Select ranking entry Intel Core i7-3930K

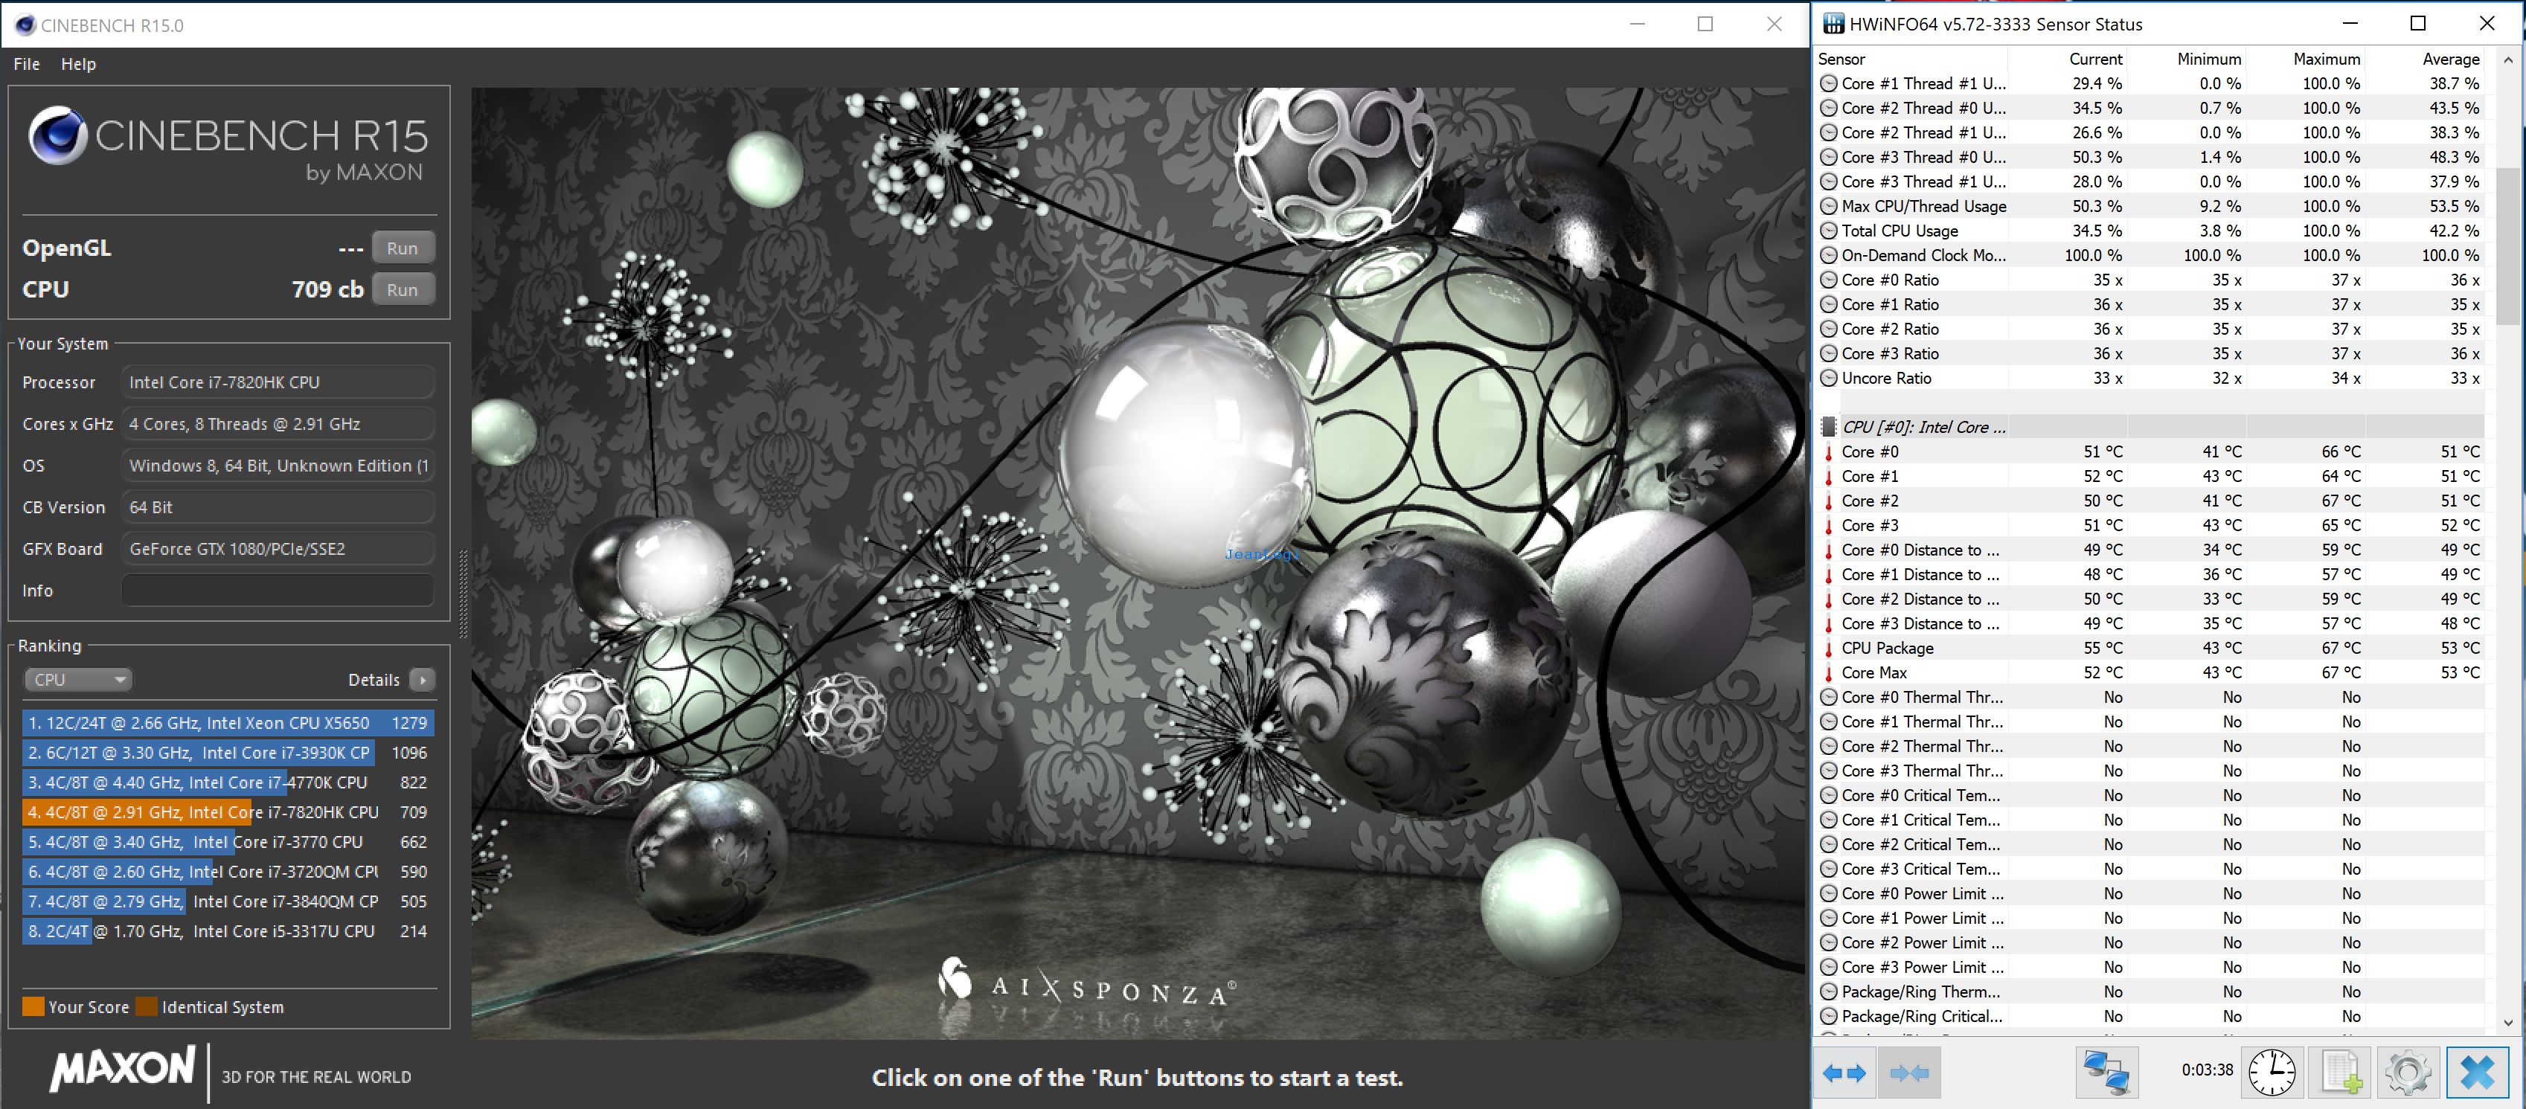pyautogui.click(x=228, y=752)
